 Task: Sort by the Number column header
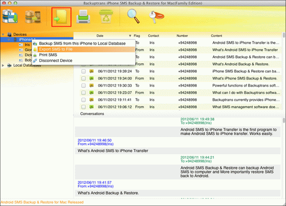click(182, 36)
